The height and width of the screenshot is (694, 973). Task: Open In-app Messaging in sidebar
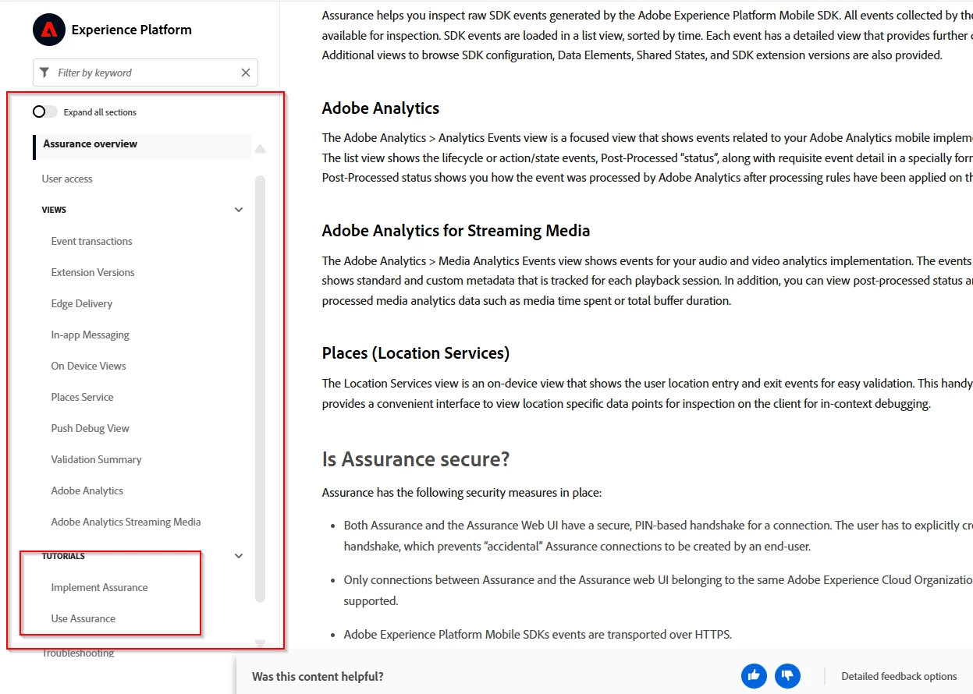pyautogui.click(x=91, y=335)
